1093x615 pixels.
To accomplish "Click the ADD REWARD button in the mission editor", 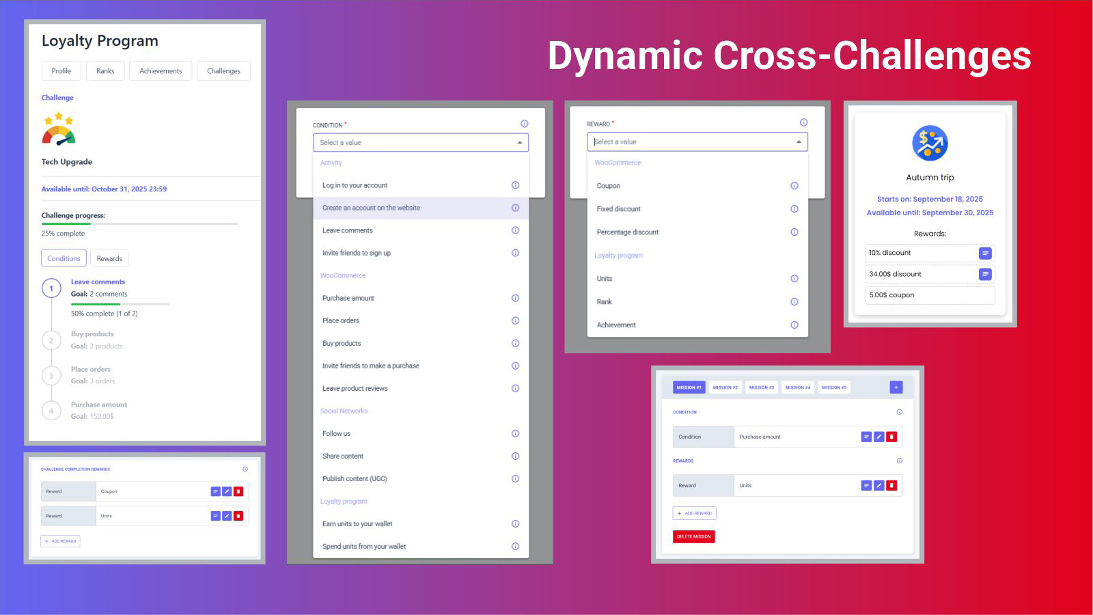I will pos(694,512).
